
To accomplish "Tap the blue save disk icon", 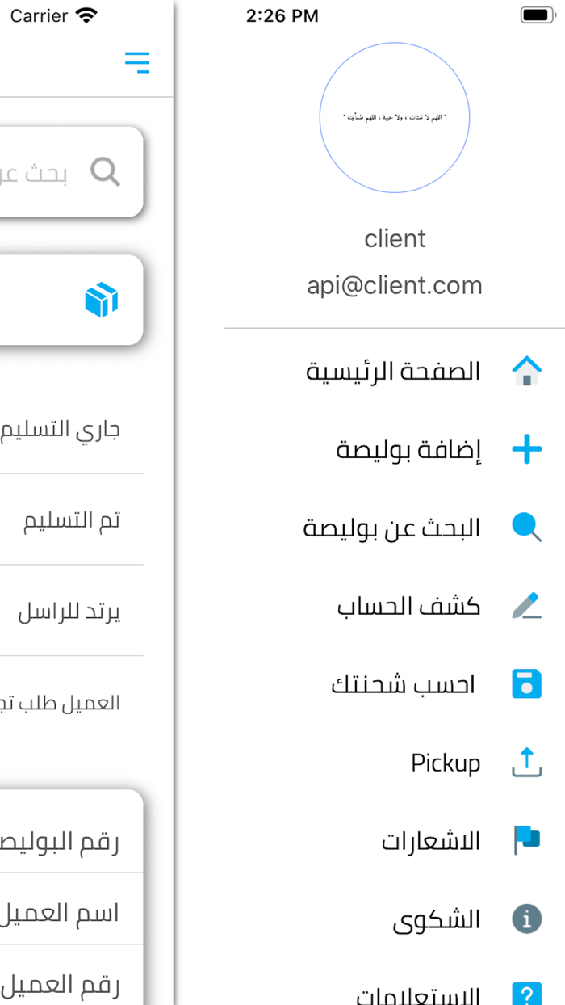I will tap(526, 684).
